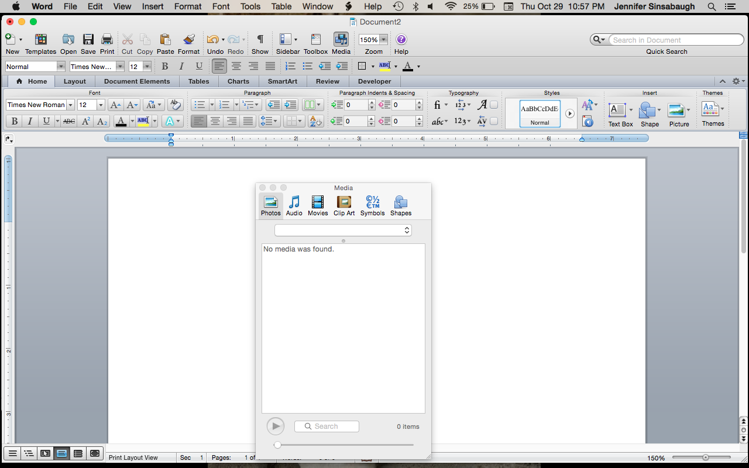Image resolution: width=749 pixels, height=468 pixels.
Task: Open the media source dropdown in Media panel
Action: (343, 230)
